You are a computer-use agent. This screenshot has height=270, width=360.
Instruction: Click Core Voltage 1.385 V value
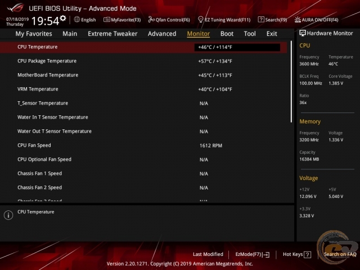click(336, 83)
